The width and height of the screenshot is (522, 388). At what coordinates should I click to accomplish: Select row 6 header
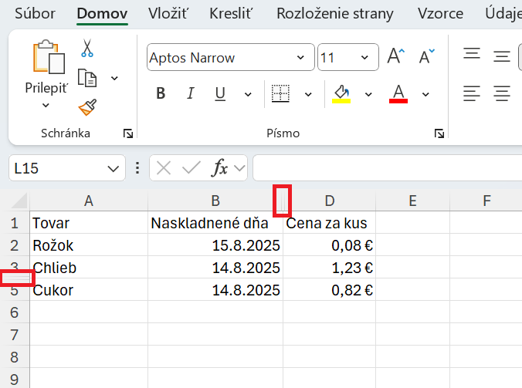click(15, 312)
